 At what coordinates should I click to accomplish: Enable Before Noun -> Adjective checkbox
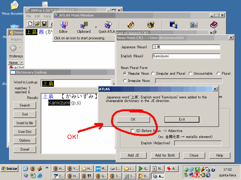[133, 131]
